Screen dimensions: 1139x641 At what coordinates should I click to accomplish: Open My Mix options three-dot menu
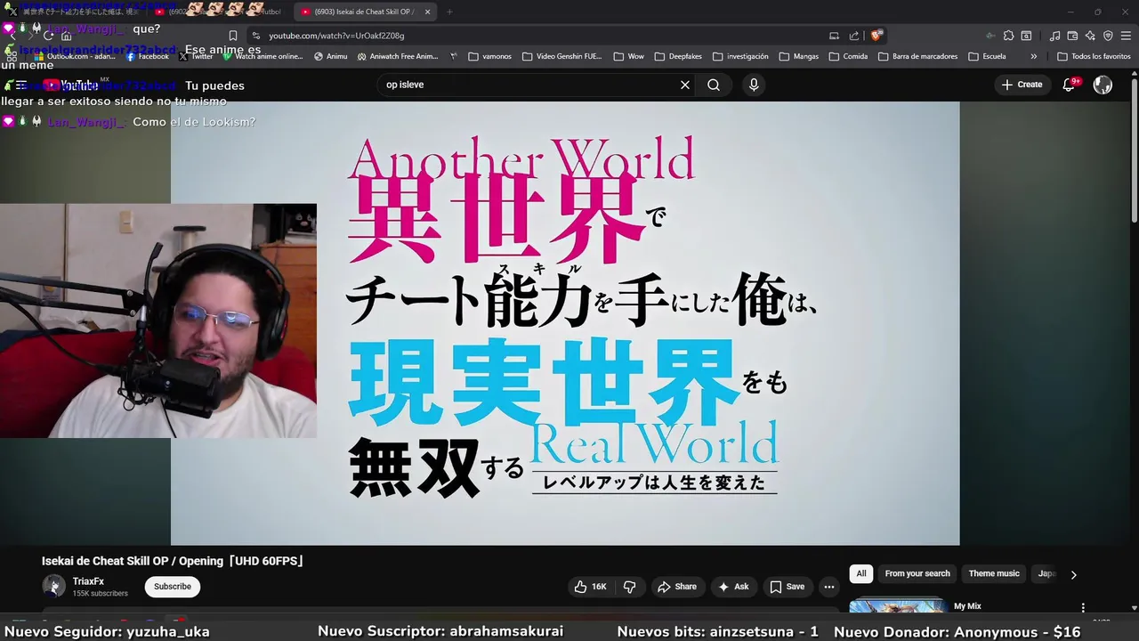1083,607
